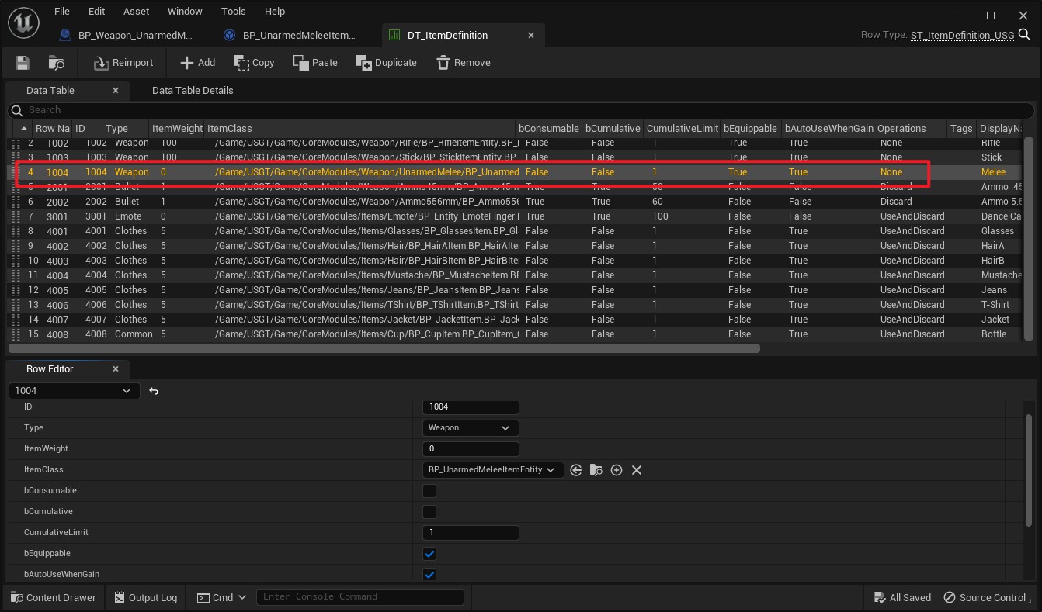Select row 3001 Emote
Screen dimensions: 1042x612
pos(516,216)
